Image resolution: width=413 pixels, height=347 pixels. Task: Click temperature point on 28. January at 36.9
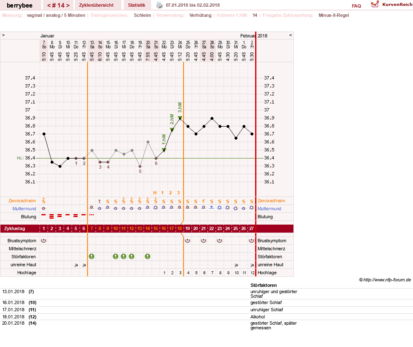coord(212,118)
